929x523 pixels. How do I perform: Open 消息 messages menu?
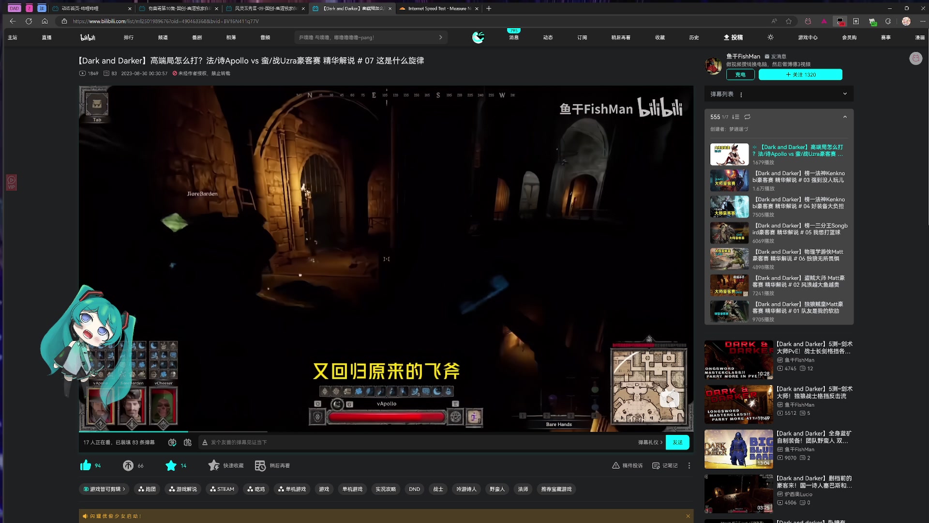514,37
